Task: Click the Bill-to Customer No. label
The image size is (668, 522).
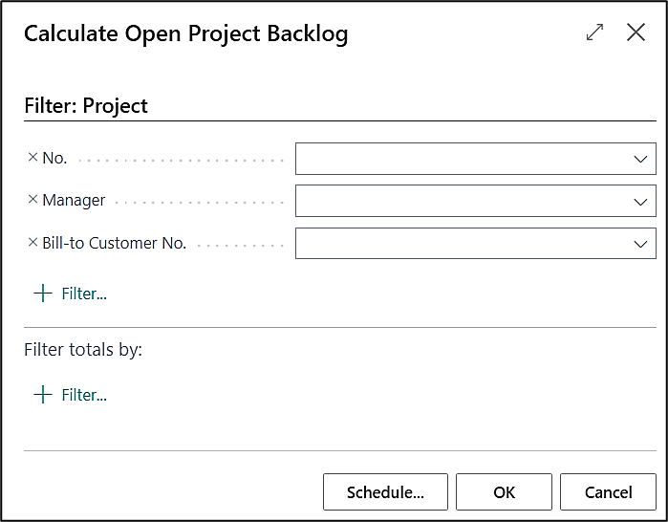Action: 114,243
